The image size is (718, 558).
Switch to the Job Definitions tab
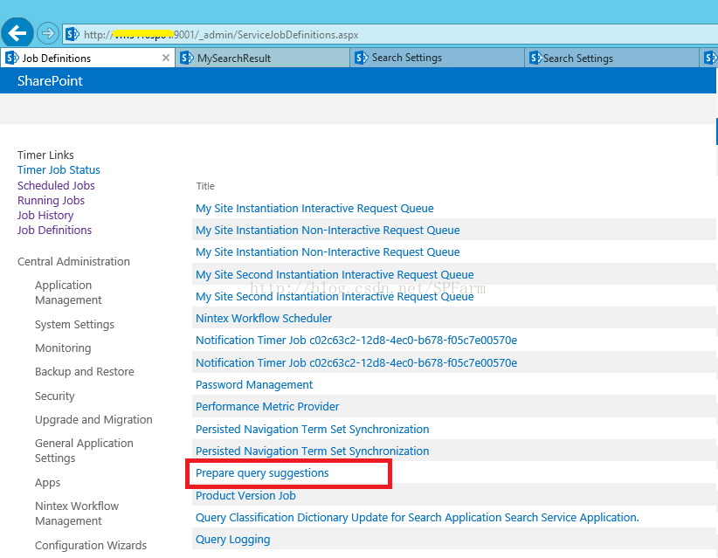(x=87, y=59)
